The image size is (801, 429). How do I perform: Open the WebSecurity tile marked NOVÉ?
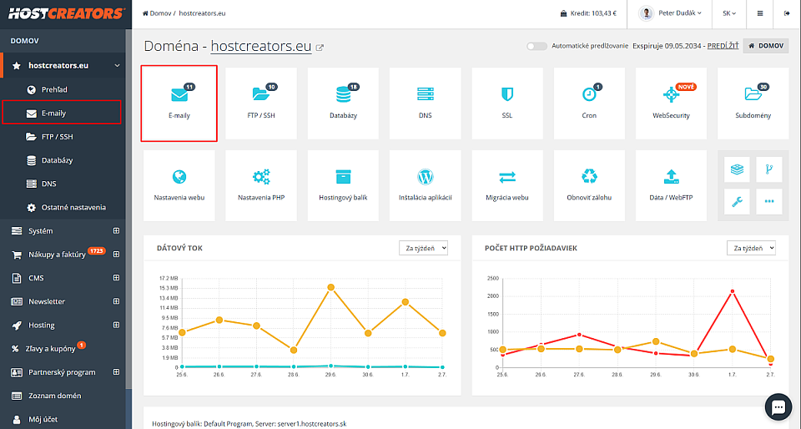tap(671, 103)
